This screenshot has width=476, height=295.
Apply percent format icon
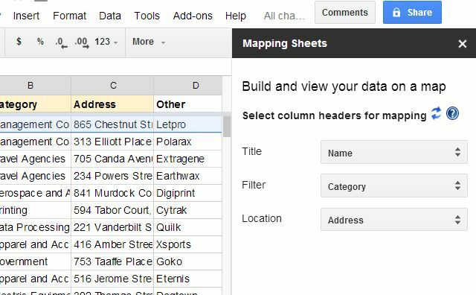[x=40, y=42]
